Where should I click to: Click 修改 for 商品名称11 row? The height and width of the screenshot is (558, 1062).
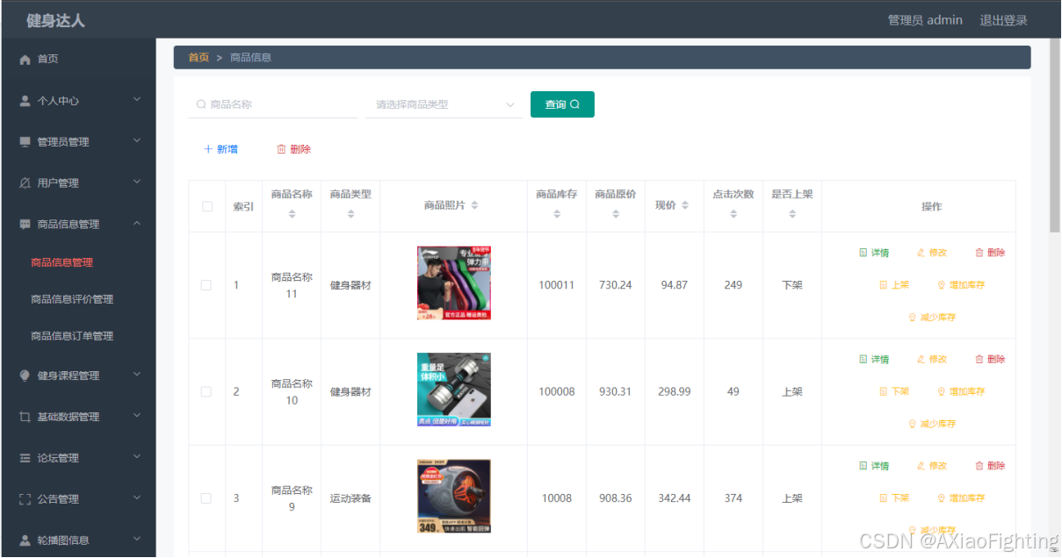click(x=932, y=253)
